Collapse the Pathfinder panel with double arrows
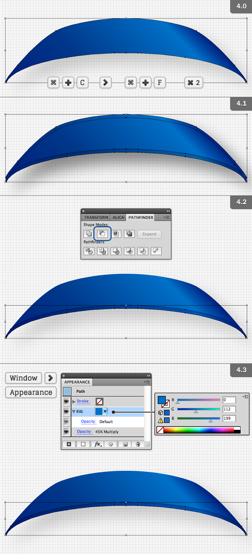Screen dimensions: 252x554 [168, 211]
